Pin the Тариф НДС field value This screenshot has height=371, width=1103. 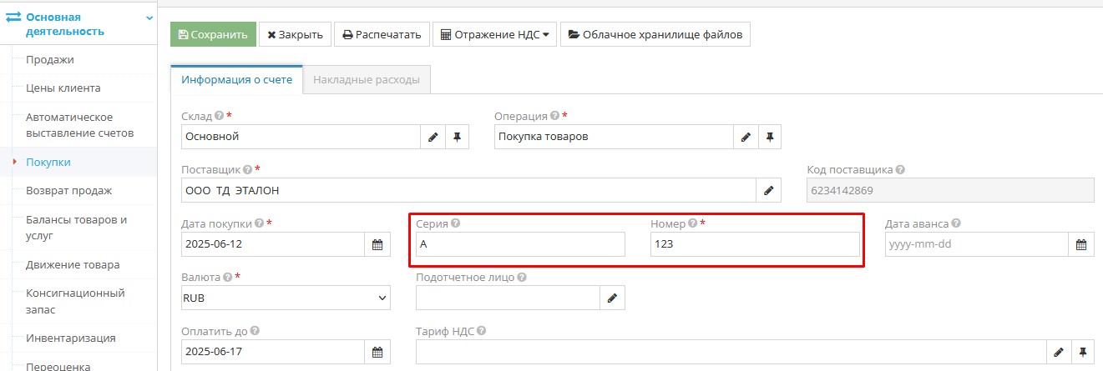[x=1083, y=352]
